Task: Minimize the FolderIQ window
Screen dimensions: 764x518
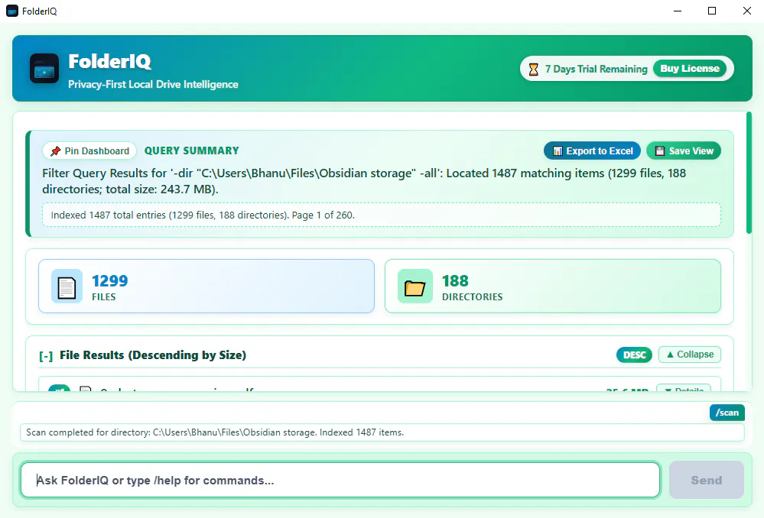Action: coord(678,11)
